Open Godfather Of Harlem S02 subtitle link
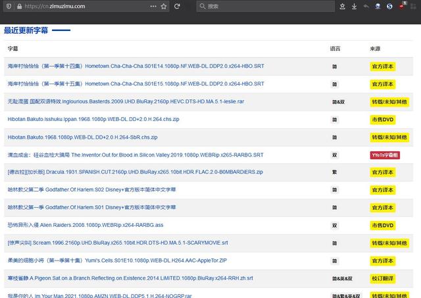 (91, 189)
